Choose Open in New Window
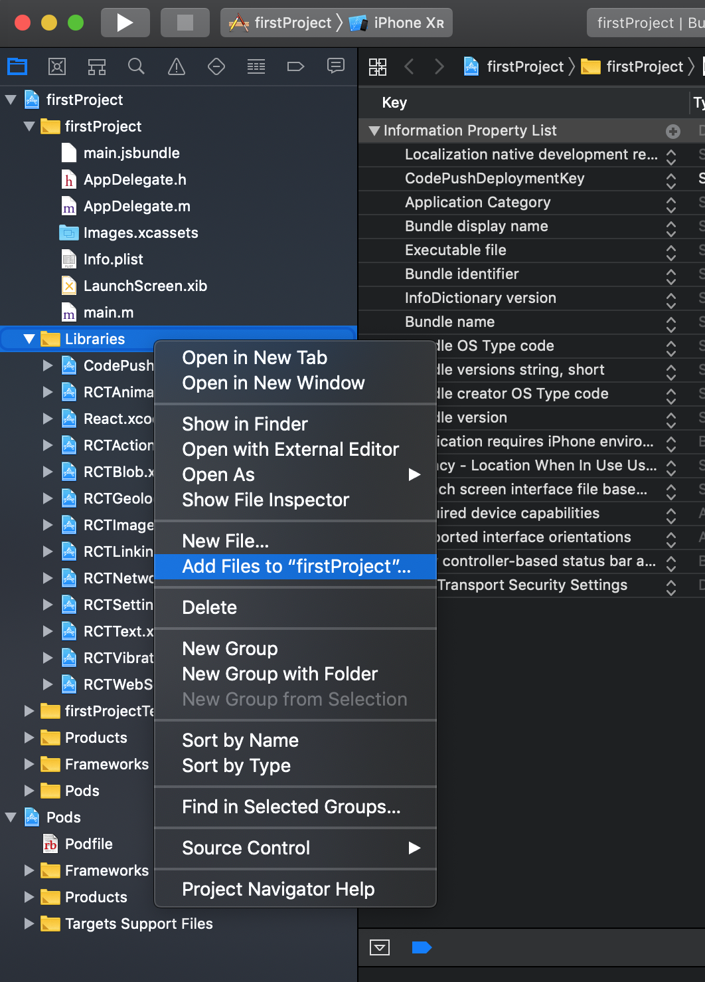 295,383
